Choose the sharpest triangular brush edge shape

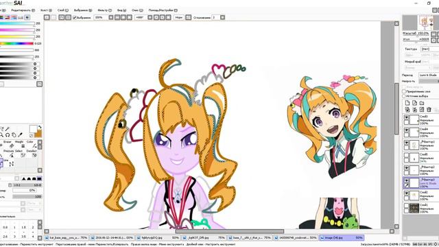tap(24, 178)
